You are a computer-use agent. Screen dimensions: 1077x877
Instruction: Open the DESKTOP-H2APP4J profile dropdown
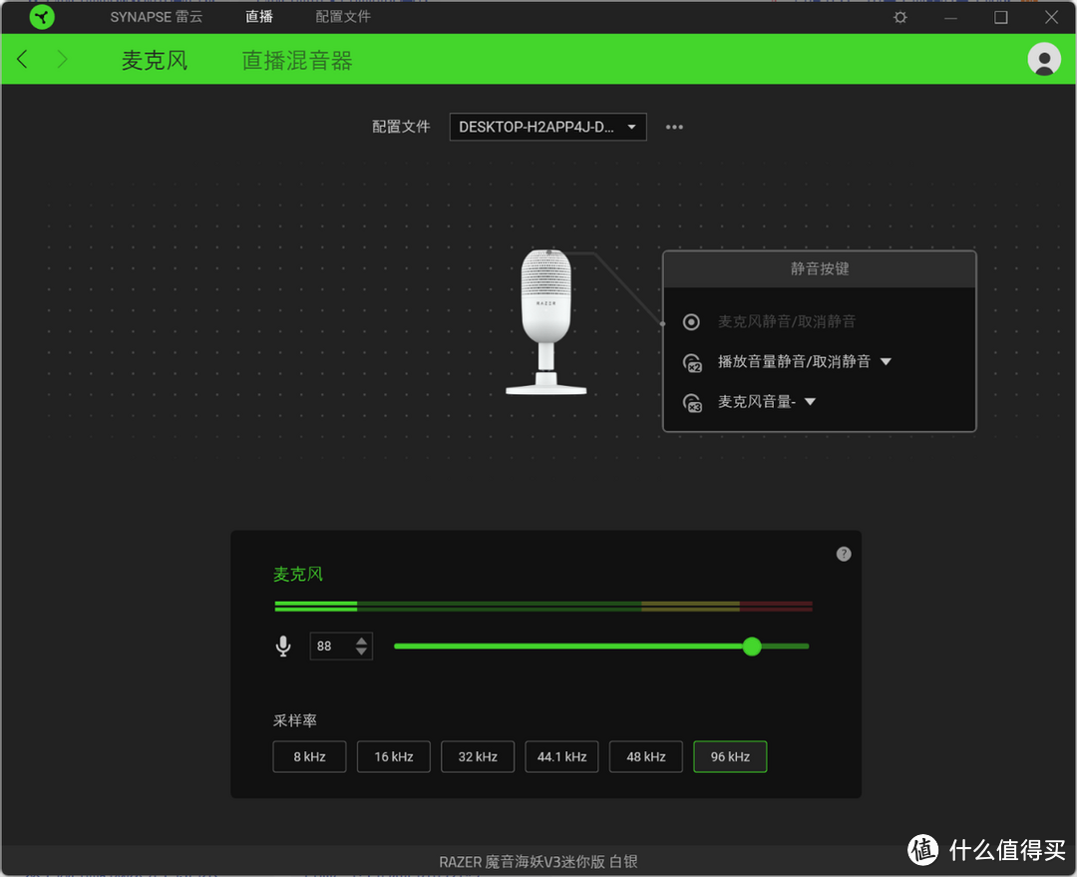[x=548, y=127]
